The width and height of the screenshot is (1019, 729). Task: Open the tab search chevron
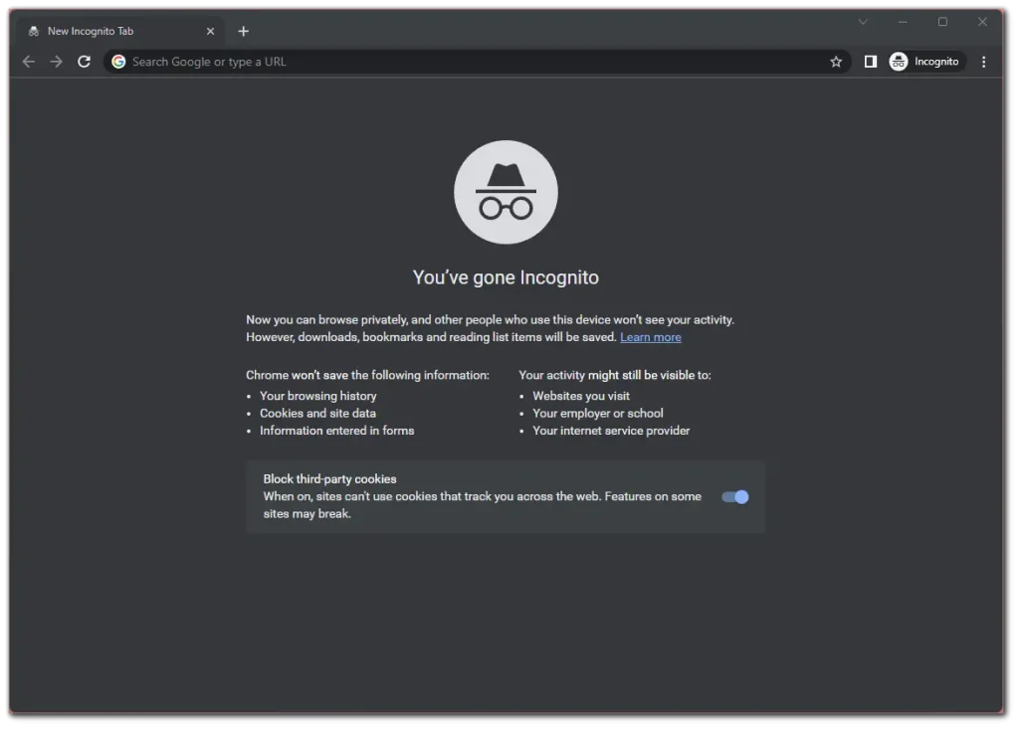point(863,22)
